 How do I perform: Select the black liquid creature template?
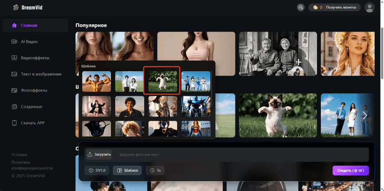tap(96, 128)
